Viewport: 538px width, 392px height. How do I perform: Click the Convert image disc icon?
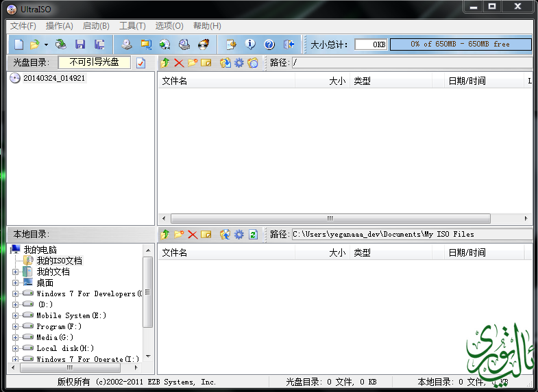(165, 44)
